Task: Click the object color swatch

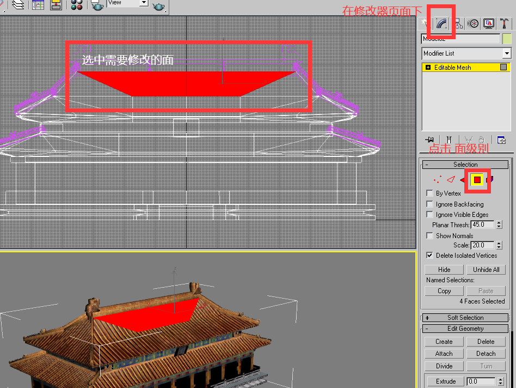Action: [x=507, y=39]
